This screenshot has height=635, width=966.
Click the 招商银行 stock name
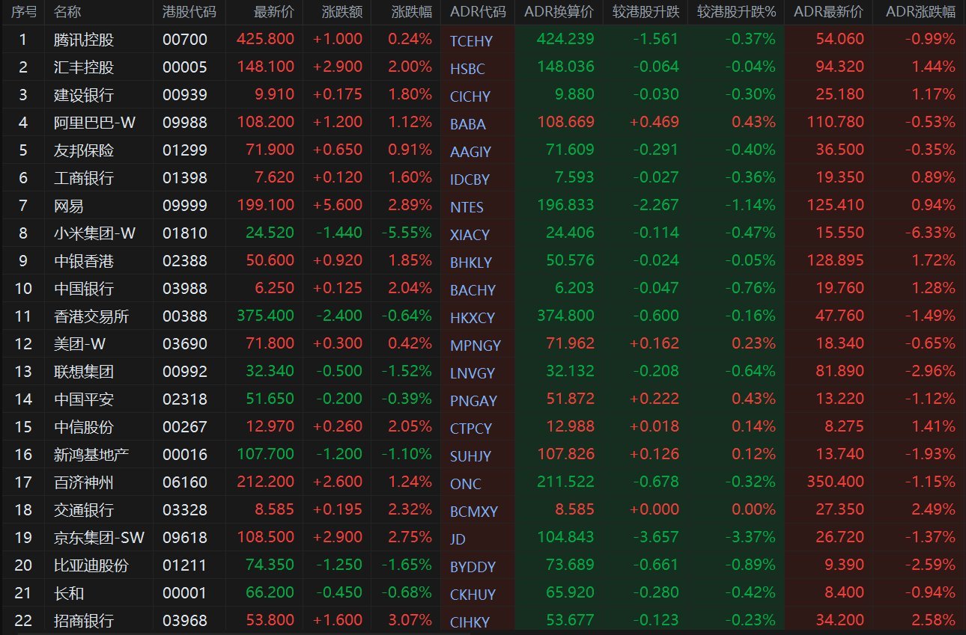[x=84, y=620]
